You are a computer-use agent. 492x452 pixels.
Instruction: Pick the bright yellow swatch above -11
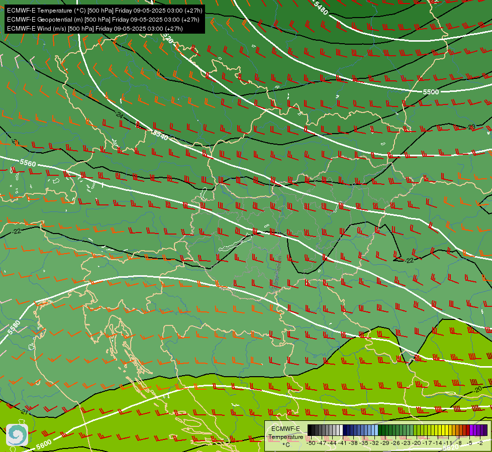coord(447,430)
